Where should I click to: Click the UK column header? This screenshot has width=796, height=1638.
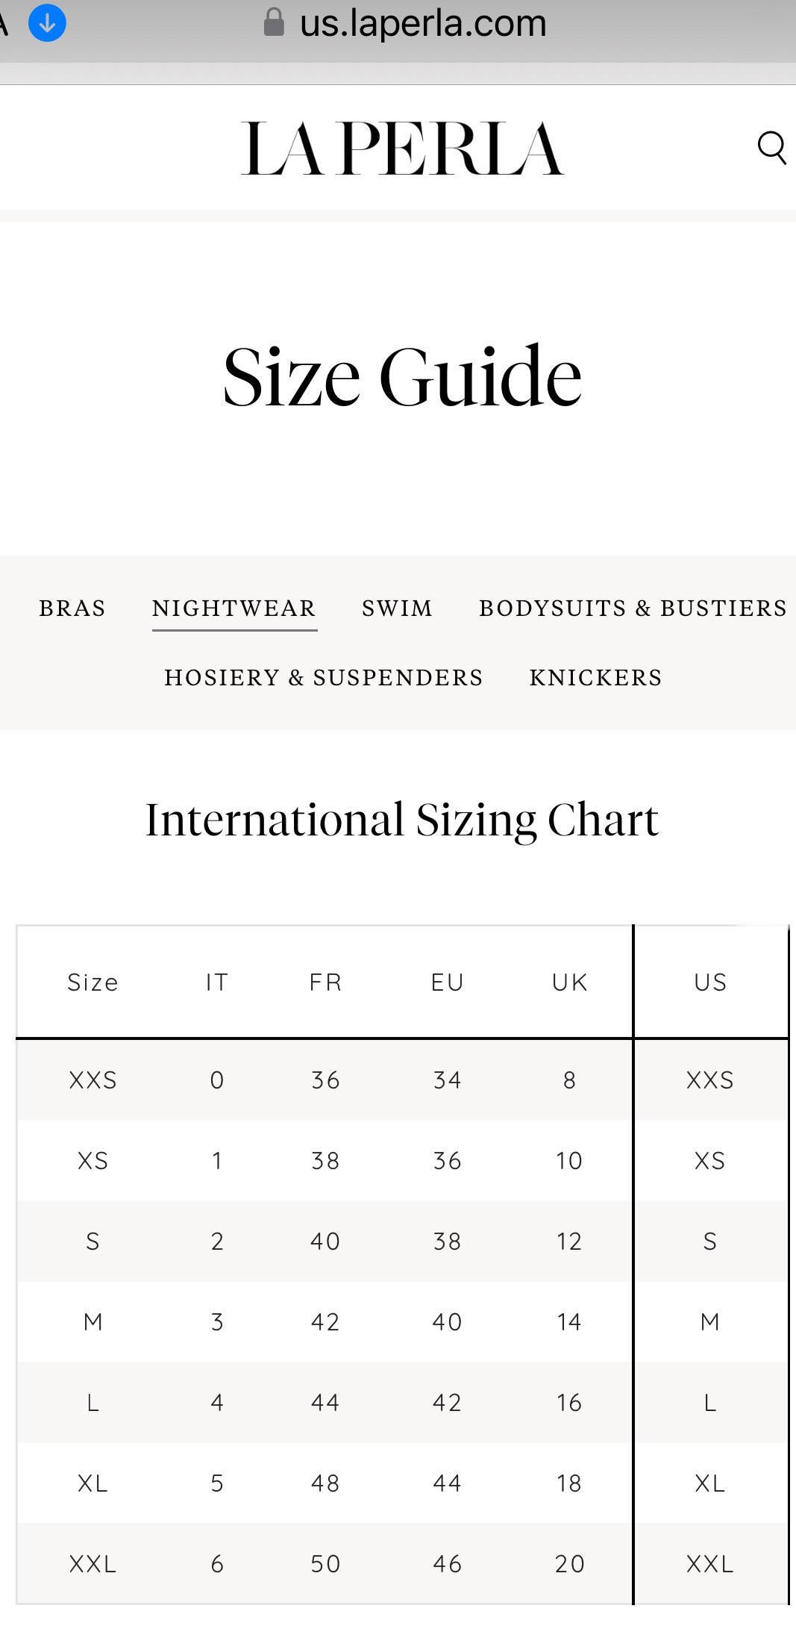(570, 983)
